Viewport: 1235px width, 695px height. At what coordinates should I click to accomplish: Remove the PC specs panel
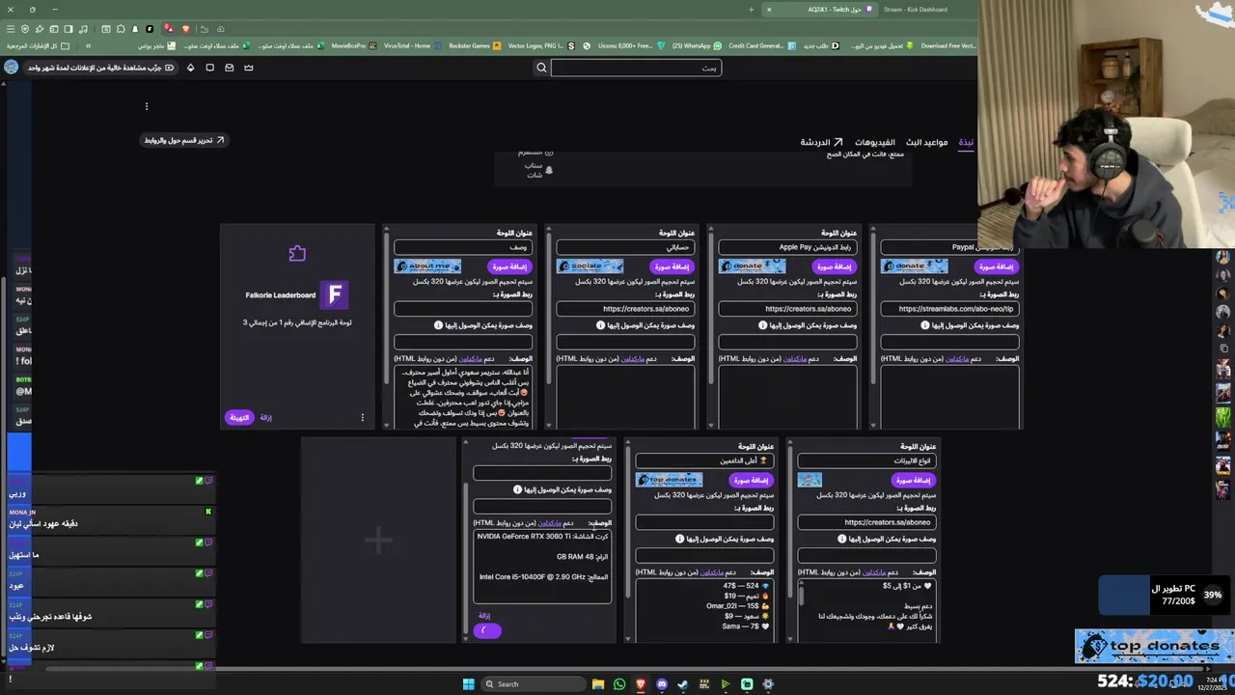[484, 615]
